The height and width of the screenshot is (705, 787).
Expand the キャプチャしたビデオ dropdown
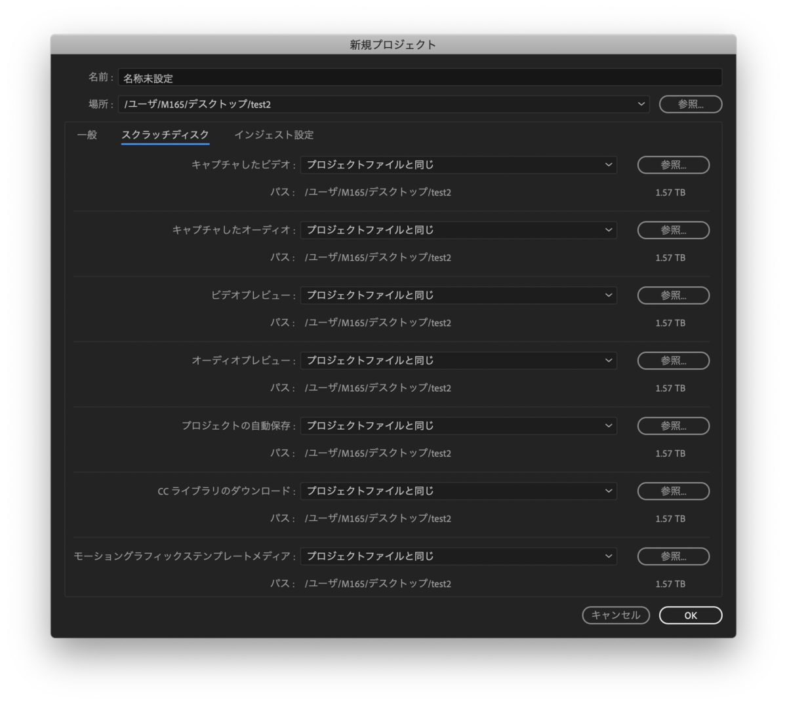click(458, 165)
